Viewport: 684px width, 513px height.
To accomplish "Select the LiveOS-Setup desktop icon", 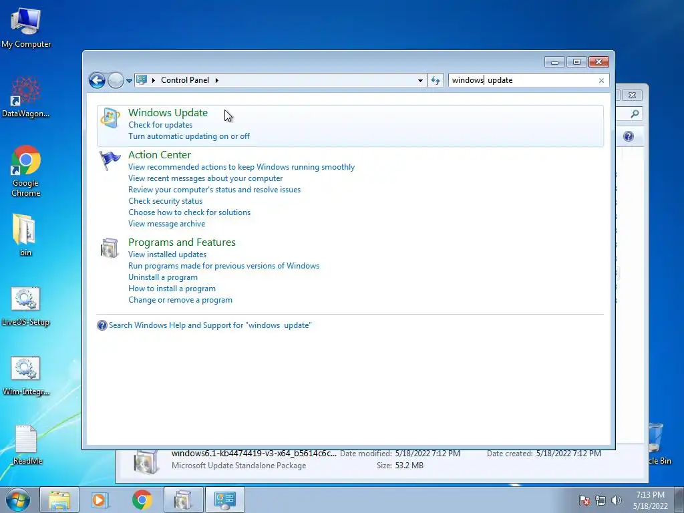I will 26,306.
